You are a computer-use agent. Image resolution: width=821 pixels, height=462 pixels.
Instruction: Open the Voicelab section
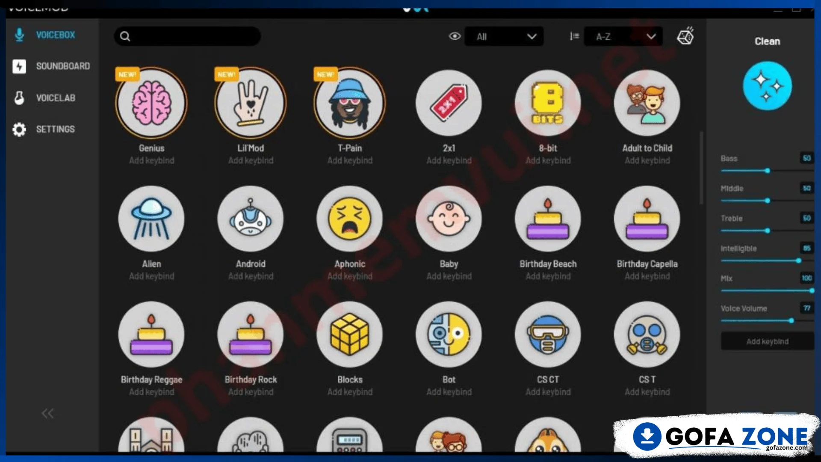pyautogui.click(x=45, y=98)
